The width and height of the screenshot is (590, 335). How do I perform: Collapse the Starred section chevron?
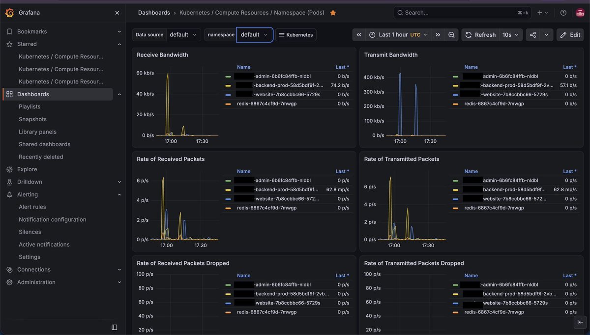click(119, 44)
